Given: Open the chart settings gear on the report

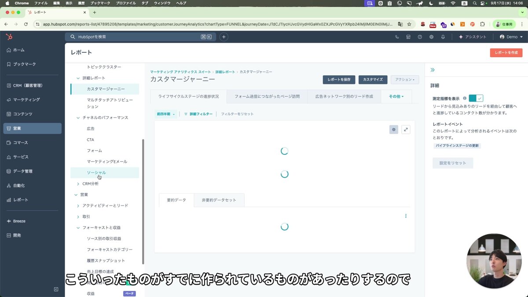Looking at the screenshot, I should pos(393,129).
